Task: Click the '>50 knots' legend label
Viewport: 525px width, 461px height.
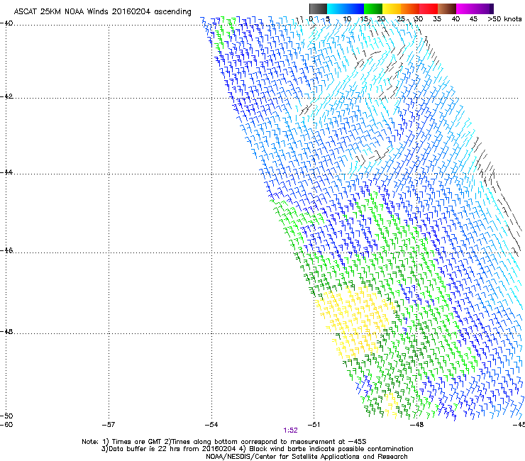Action: [504, 19]
